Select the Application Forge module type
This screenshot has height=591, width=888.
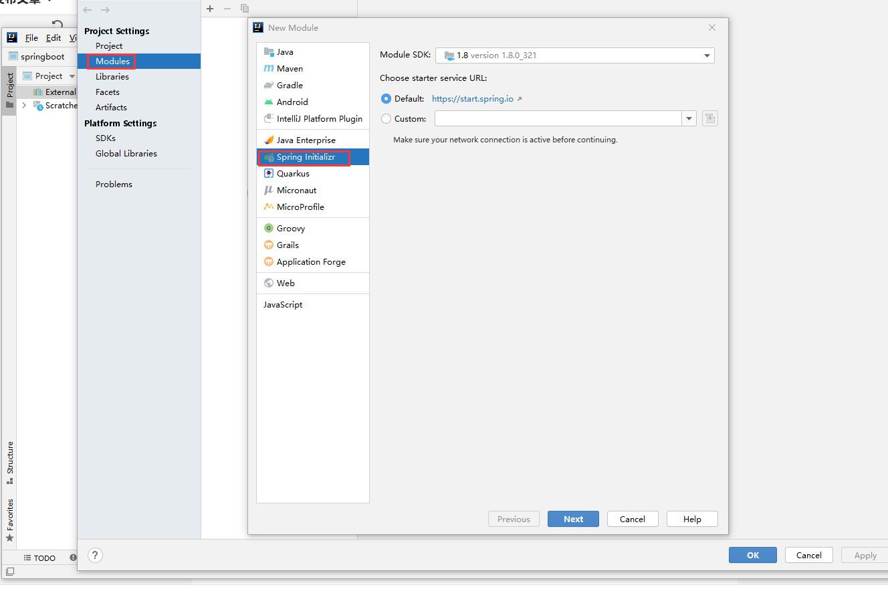click(x=312, y=262)
